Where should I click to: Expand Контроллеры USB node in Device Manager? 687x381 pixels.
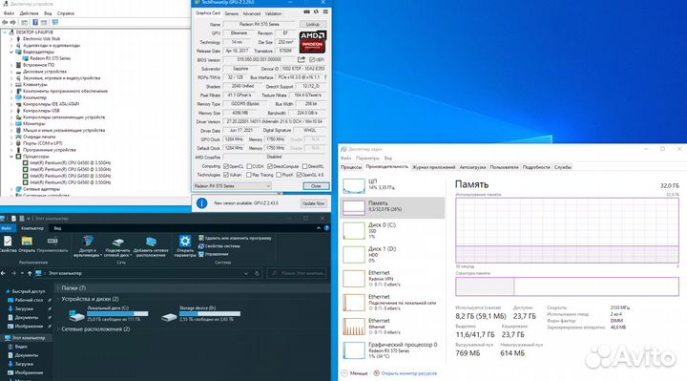coord(11,111)
